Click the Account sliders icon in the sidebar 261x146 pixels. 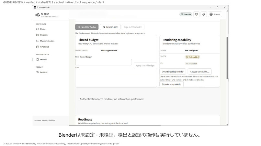coord(38,72)
